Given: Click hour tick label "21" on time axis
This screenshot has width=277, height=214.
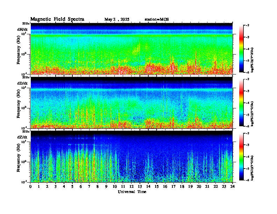Looking at the screenshot, I should (x=207, y=187).
